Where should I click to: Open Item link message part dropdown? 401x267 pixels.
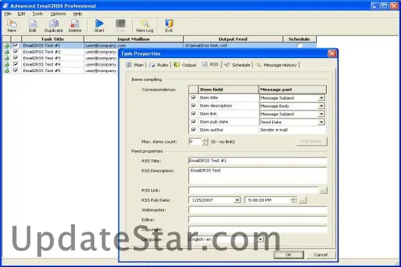(321, 114)
